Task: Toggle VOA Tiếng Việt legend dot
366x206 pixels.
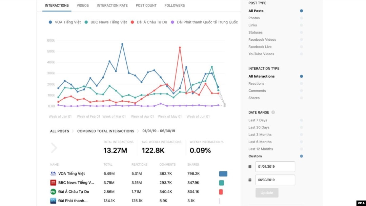Action: [50, 22]
